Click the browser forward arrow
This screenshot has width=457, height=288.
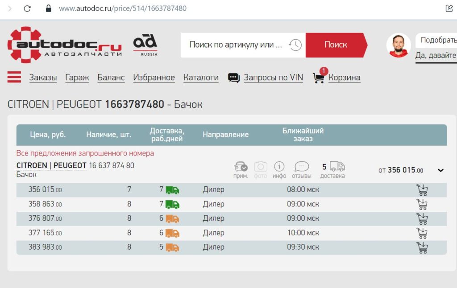[10, 8]
